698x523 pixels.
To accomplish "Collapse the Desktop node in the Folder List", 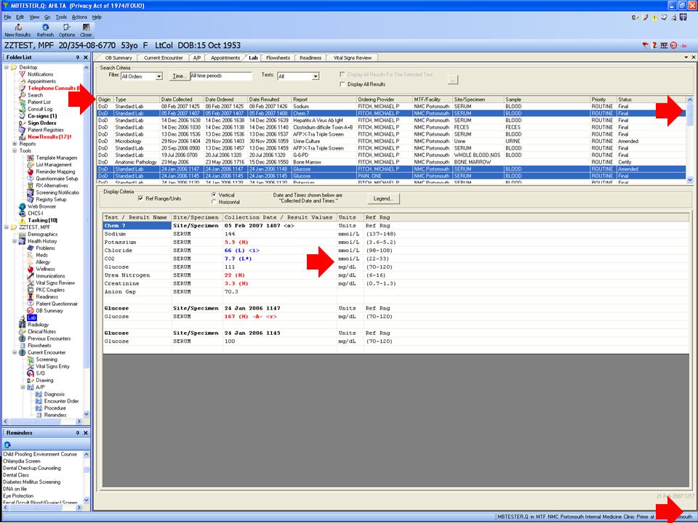I will coord(7,67).
